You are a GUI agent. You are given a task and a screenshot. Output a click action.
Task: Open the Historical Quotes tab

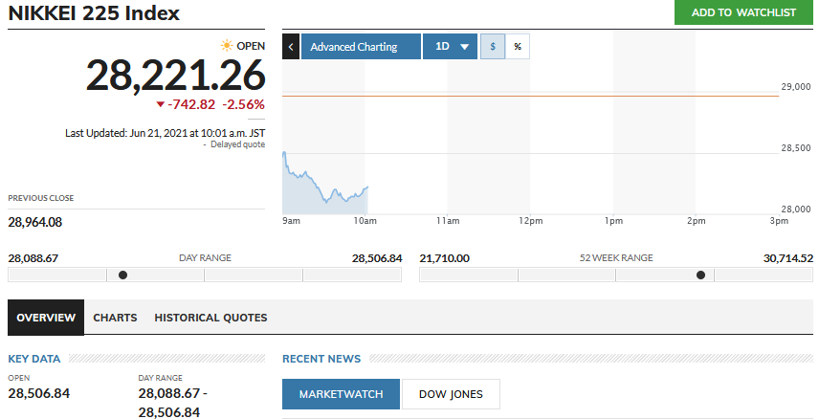(x=210, y=318)
